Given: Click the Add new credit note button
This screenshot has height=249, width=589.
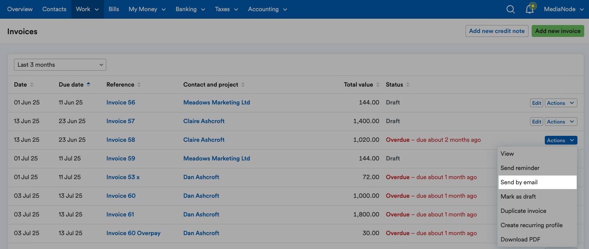Looking at the screenshot, I should [x=497, y=31].
